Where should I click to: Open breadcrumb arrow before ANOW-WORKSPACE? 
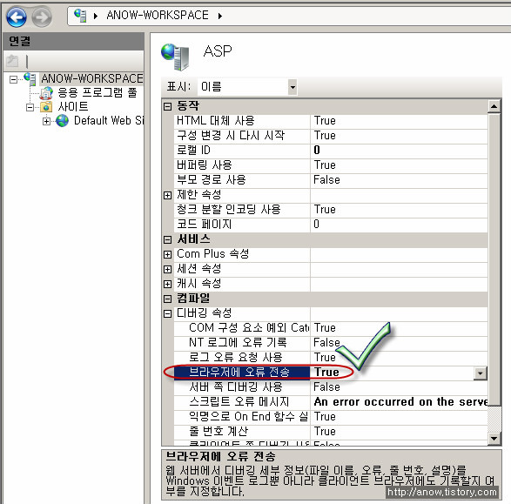coord(96,16)
